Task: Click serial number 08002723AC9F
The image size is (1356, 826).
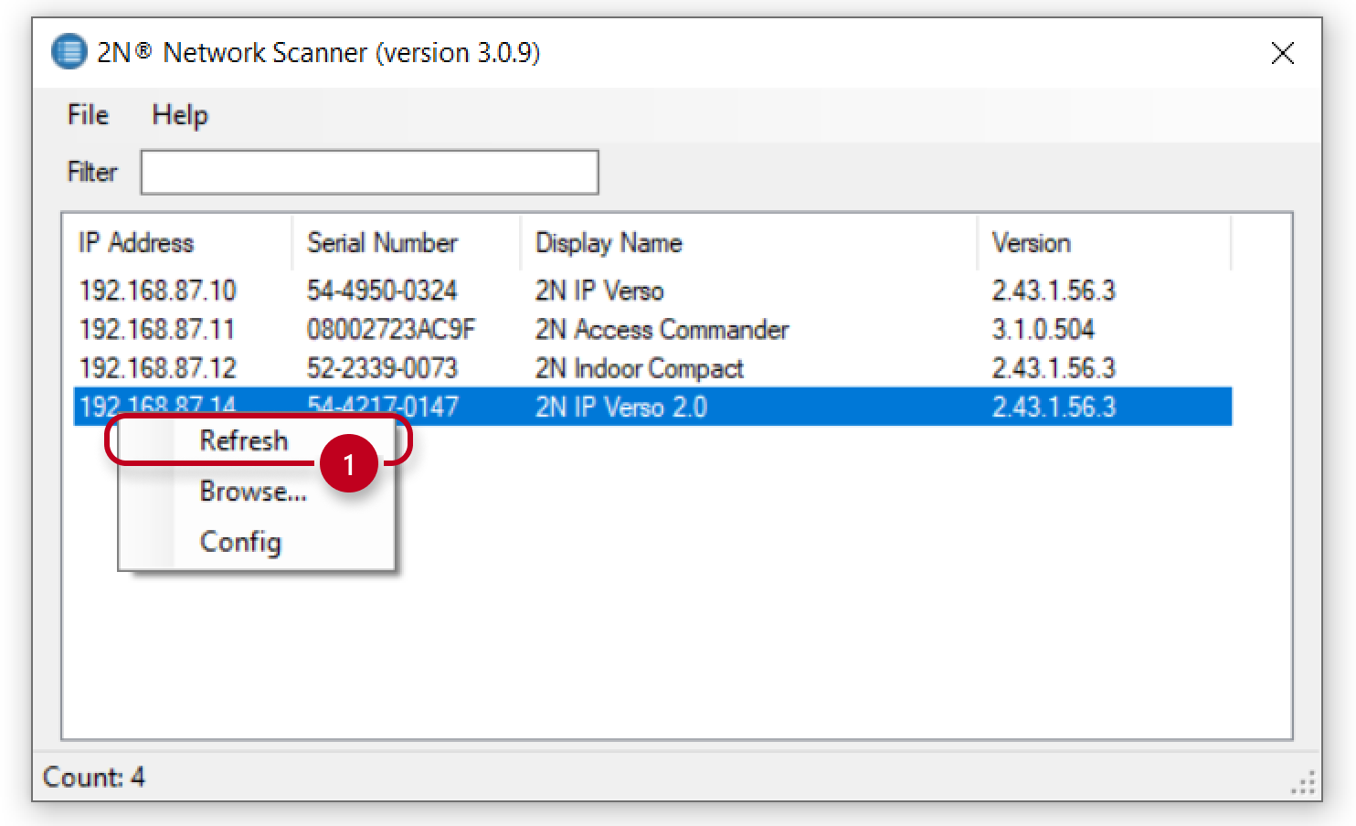Action: click(391, 329)
